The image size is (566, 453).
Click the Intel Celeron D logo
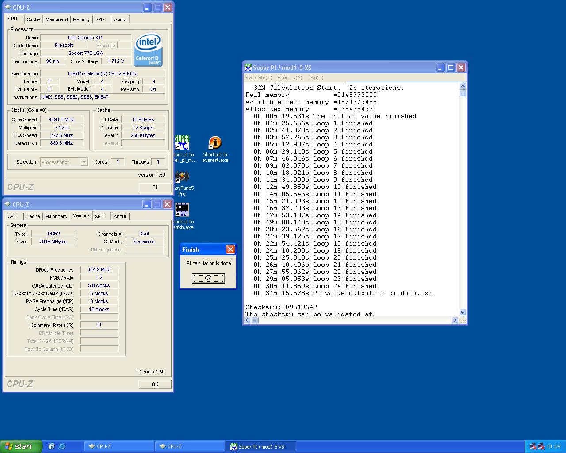149,49
